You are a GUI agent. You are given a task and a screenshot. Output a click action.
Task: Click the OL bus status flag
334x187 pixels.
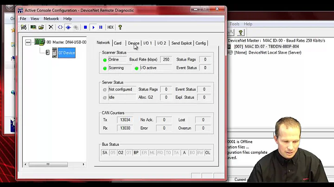[208, 153]
